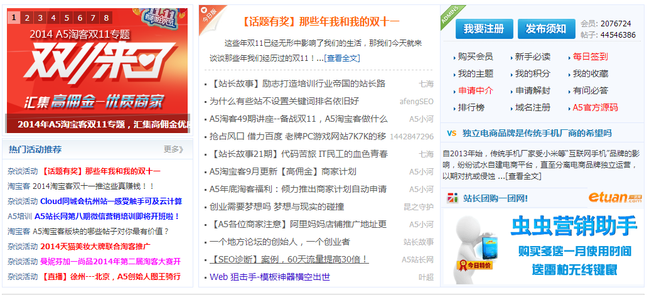
Task: Switch banner slideshow to slide 4
Action: click(x=53, y=18)
